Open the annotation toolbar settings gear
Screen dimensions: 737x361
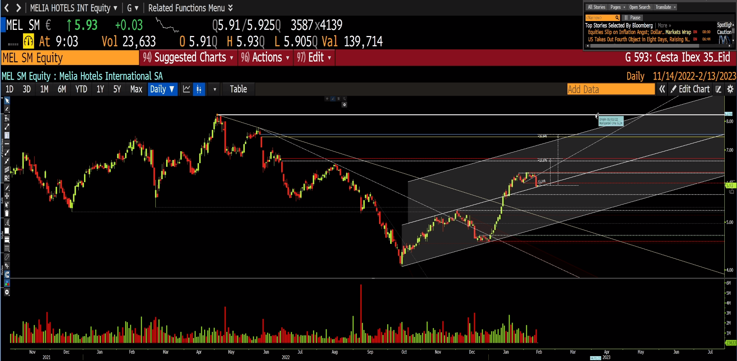click(7, 292)
